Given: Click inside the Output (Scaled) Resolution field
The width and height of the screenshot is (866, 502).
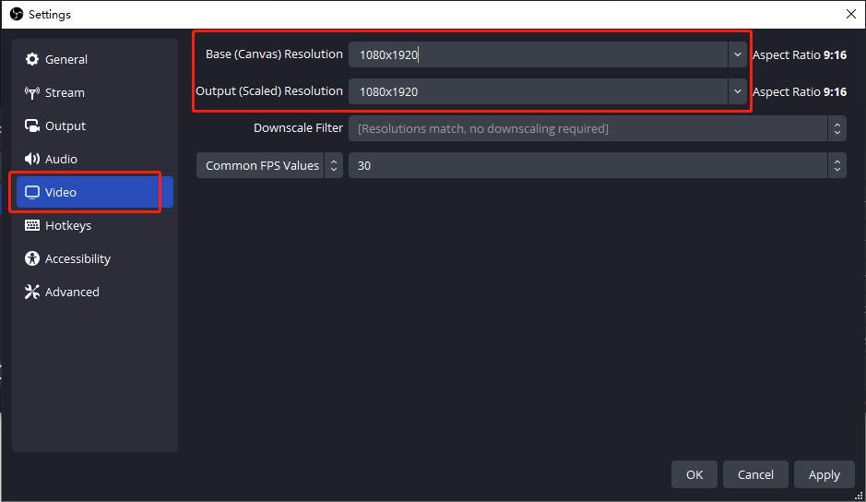Looking at the screenshot, I should point(538,91).
